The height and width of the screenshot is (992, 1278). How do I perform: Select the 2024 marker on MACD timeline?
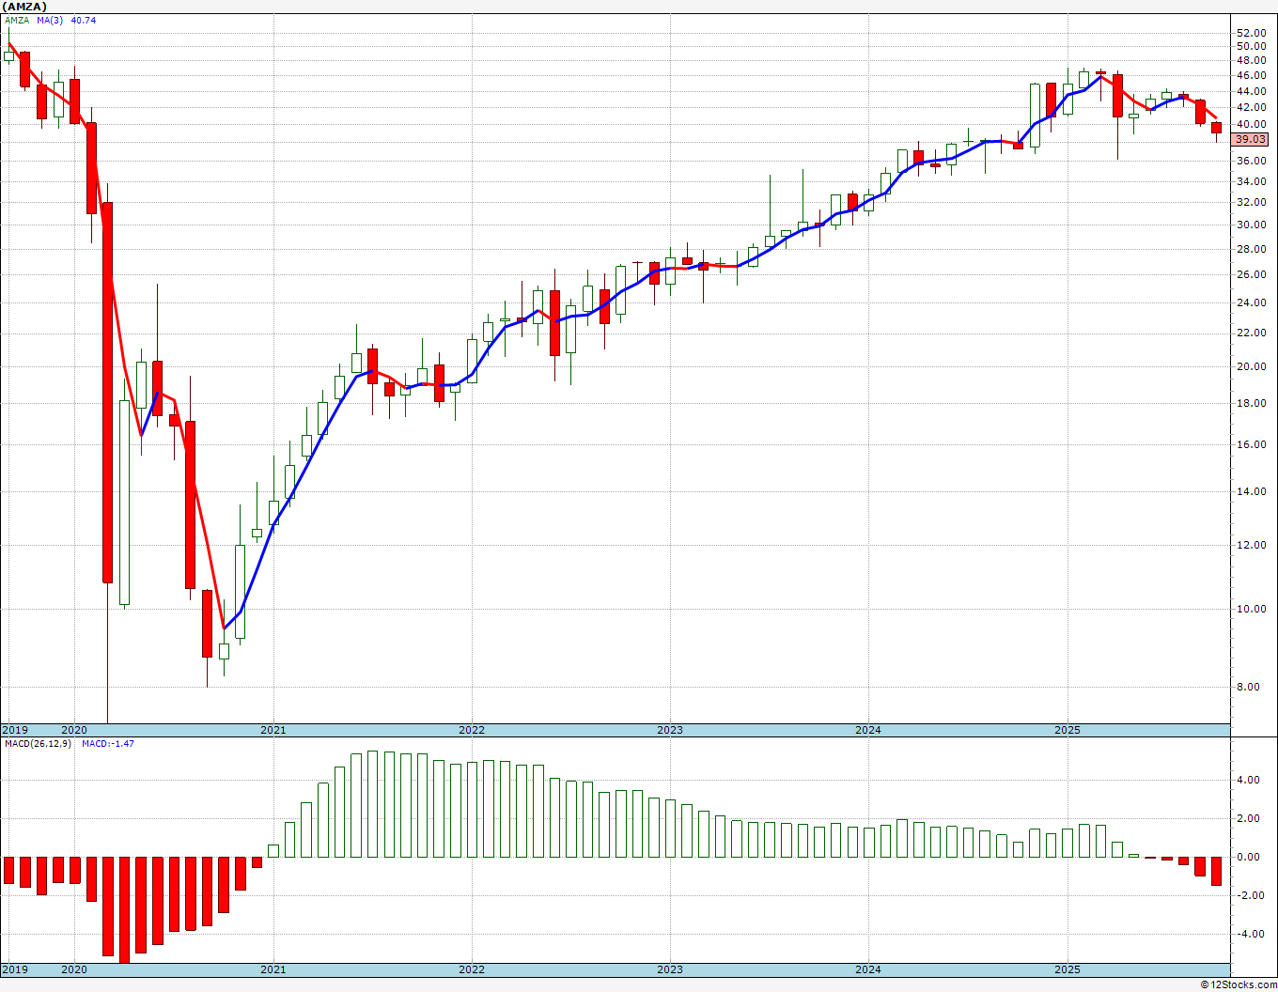(x=868, y=969)
